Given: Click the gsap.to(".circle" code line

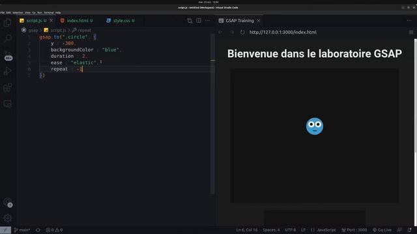Looking at the screenshot, I should [68, 37].
